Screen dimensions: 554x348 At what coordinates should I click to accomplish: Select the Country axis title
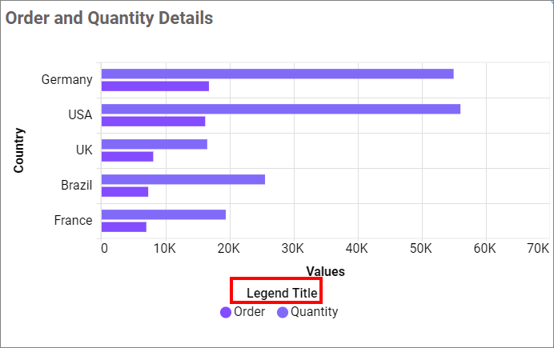18,150
